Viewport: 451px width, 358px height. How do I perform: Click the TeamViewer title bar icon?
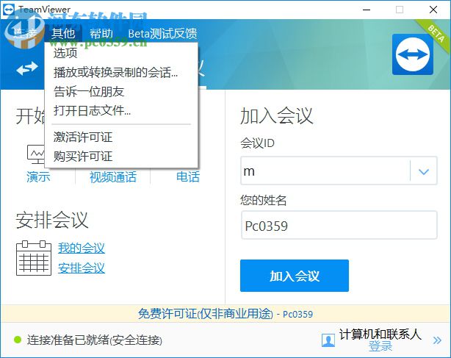pos(8,10)
